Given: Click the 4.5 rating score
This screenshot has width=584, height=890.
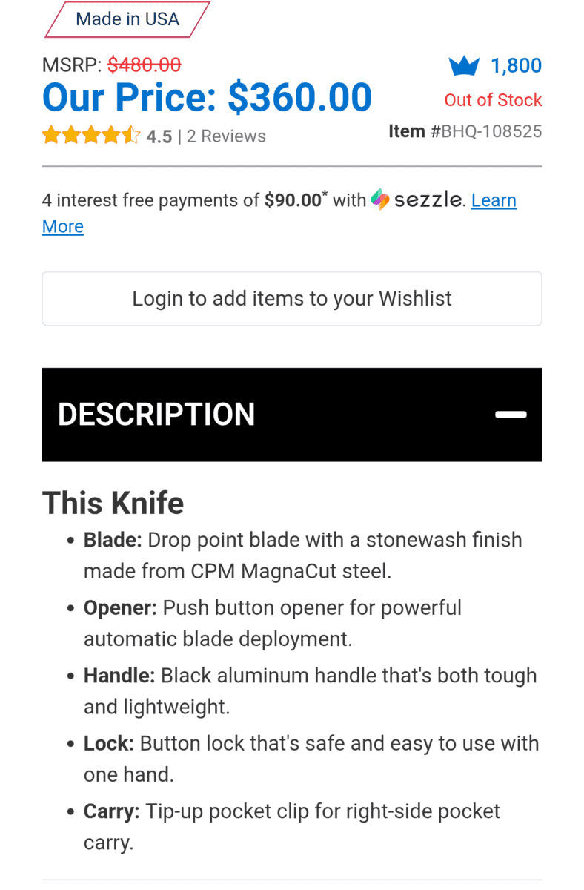Looking at the screenshot, I should pyautogui.click(x=159, y=136).
